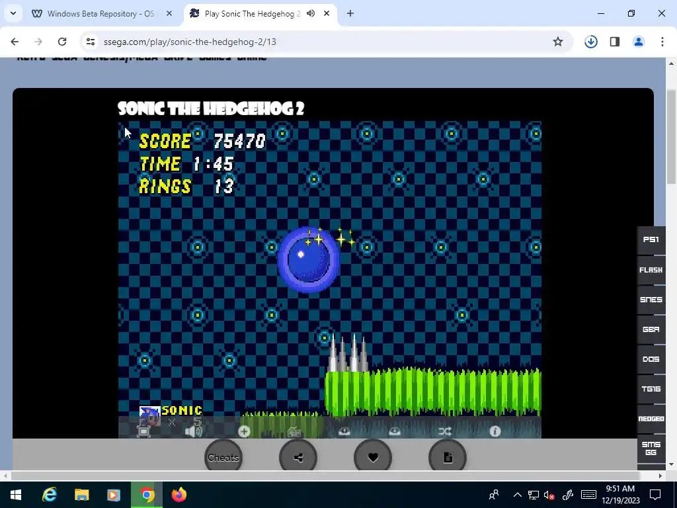Toggle the Chrome side panel icon
The width and height of the screenshot is (677, 508).
615,42
